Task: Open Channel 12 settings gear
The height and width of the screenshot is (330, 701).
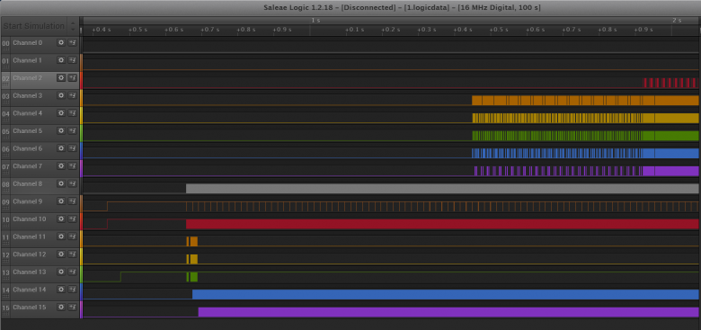Action: 61,254
